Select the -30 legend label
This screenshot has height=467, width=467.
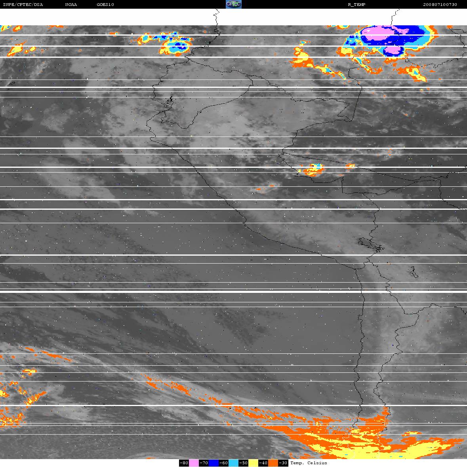pos(284,463)
